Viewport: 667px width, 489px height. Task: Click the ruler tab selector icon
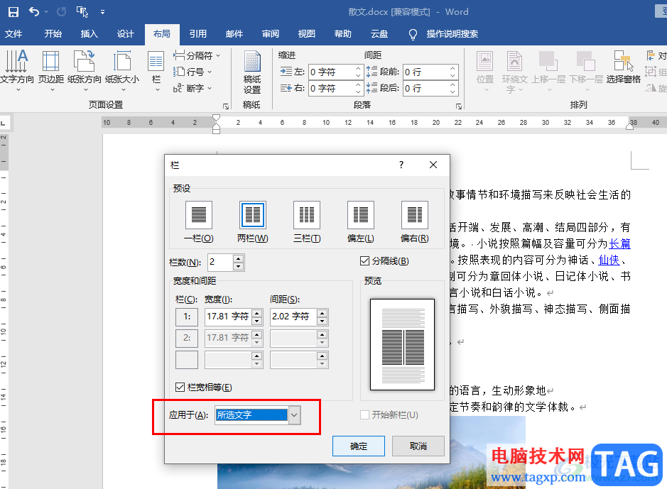3,123
